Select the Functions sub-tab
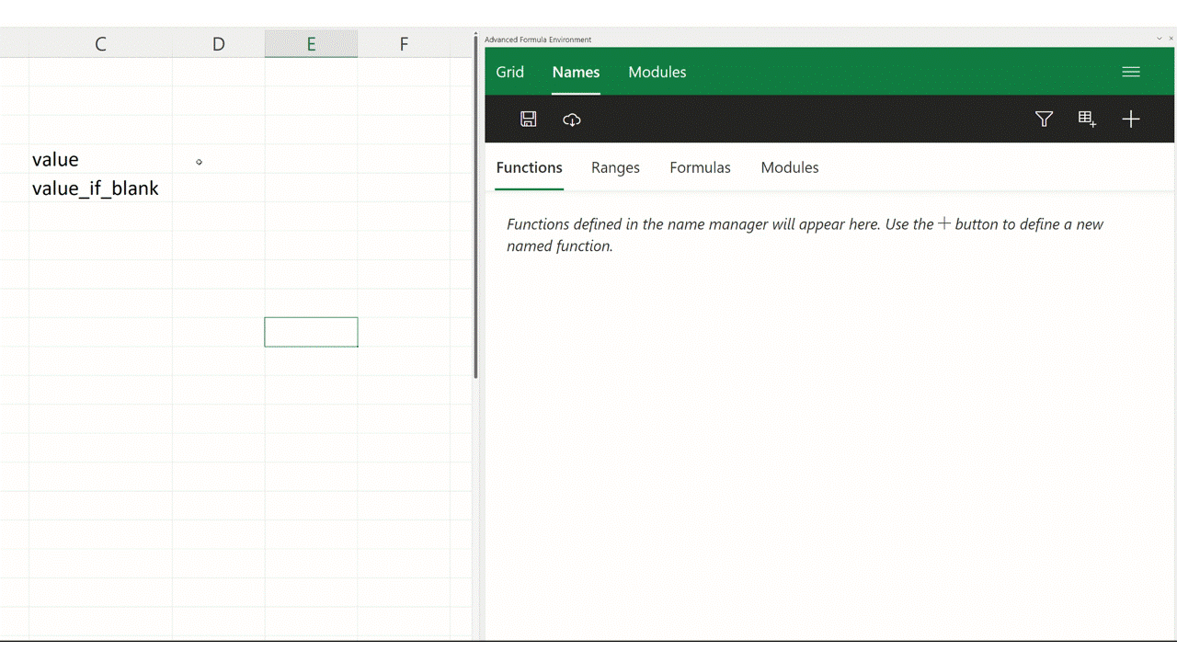This screenshot has width=1177, height=662. coord(529,167)
